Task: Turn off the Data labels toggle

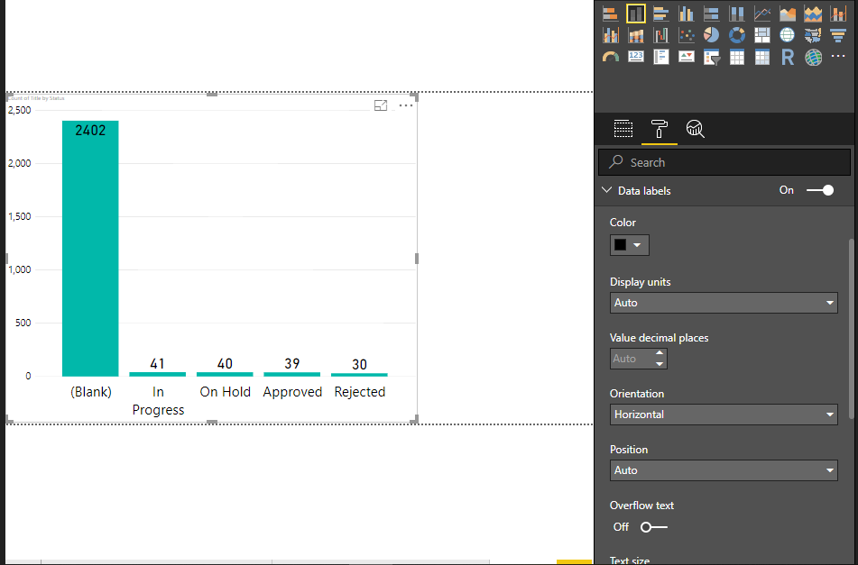Action: point(819,190)
